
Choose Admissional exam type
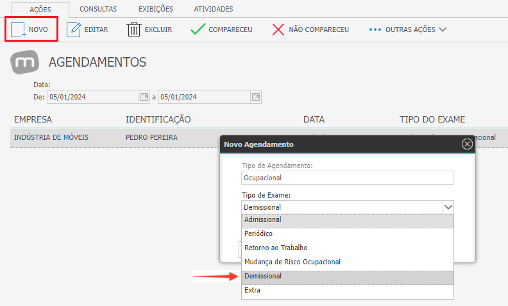(348, 220)
